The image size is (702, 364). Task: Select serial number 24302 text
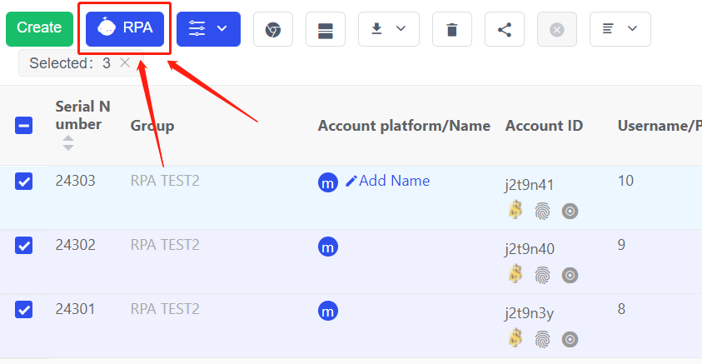pos(75,245)
